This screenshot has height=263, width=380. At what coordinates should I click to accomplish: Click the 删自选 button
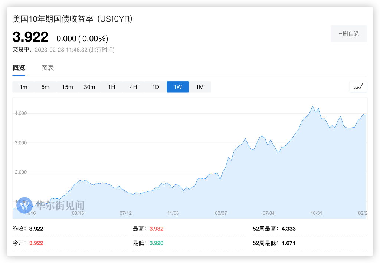(348, 34)
